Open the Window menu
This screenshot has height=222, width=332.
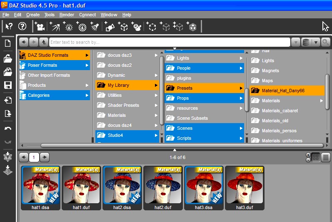pos(109,15)
